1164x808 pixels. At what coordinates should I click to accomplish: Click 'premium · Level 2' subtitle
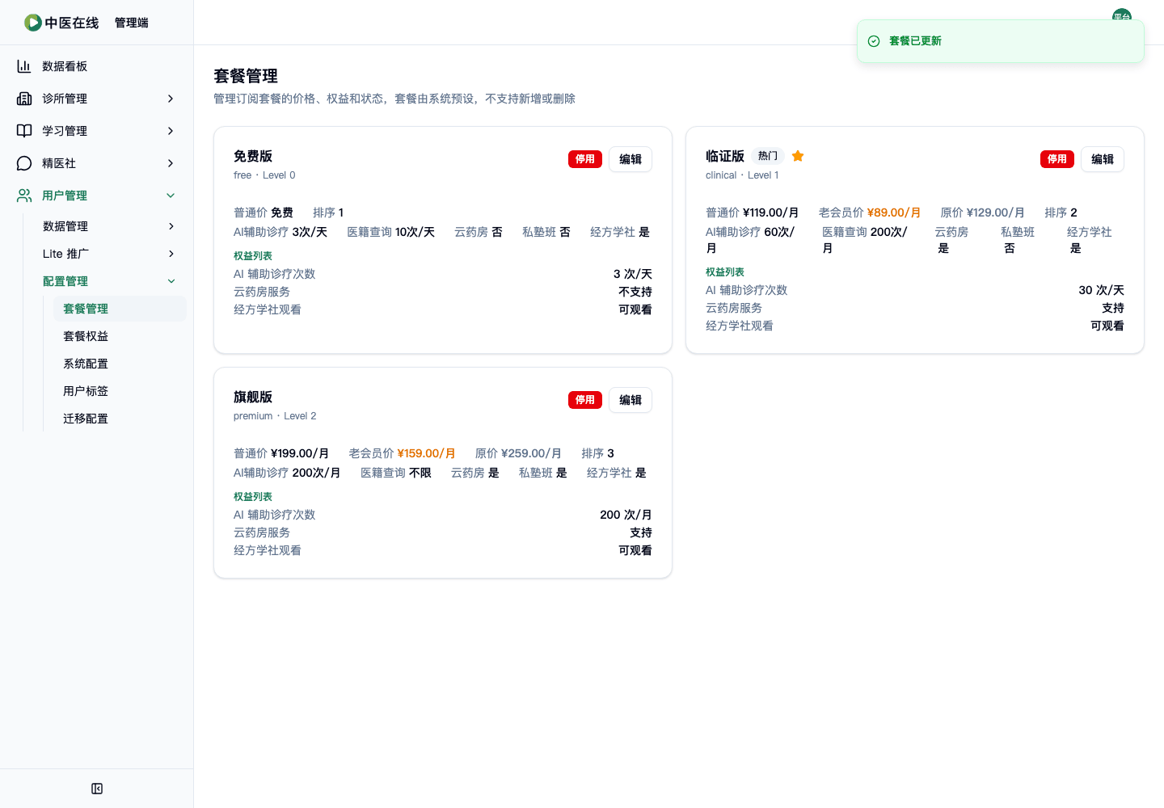click(275, 416)
